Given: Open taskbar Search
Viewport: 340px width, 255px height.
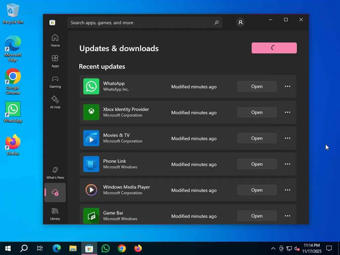Looking at the screenshot, I should (24, 248).
